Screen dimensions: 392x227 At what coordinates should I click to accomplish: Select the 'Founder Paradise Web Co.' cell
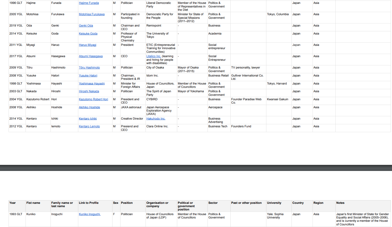pyautogui.click(x=248, y=101)
